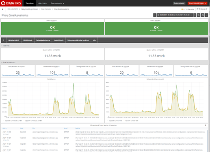Shift time range backward
The width and height of the screenshot is (210, 152).
154,15
